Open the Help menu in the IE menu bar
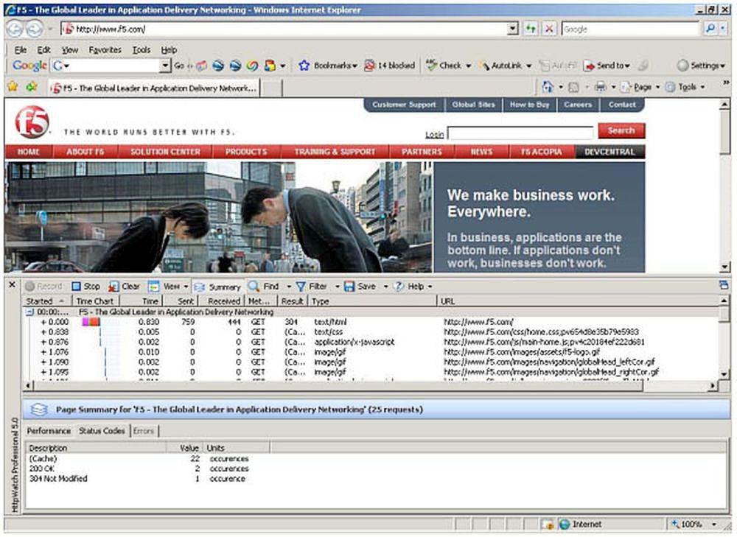 point(169,50)
